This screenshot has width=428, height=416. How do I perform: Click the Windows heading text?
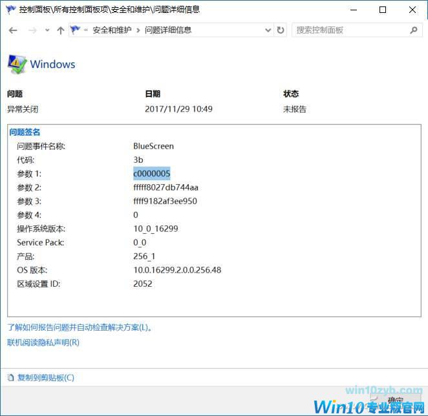pos(52,65)
